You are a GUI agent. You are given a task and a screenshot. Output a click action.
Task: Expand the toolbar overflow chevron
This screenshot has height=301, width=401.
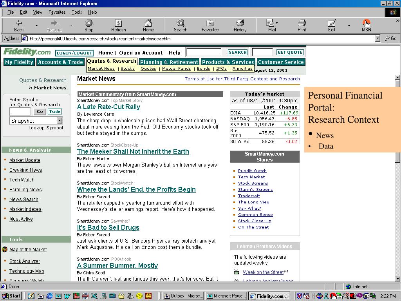(397, 21)
